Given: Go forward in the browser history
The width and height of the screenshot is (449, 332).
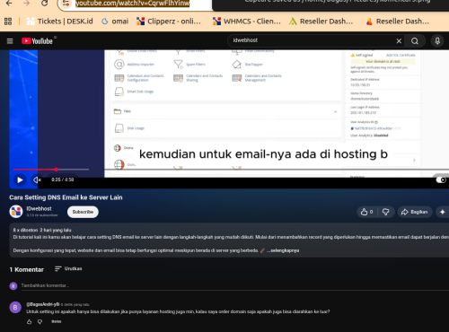Looking at the screenshot, I should coord(27,3).
